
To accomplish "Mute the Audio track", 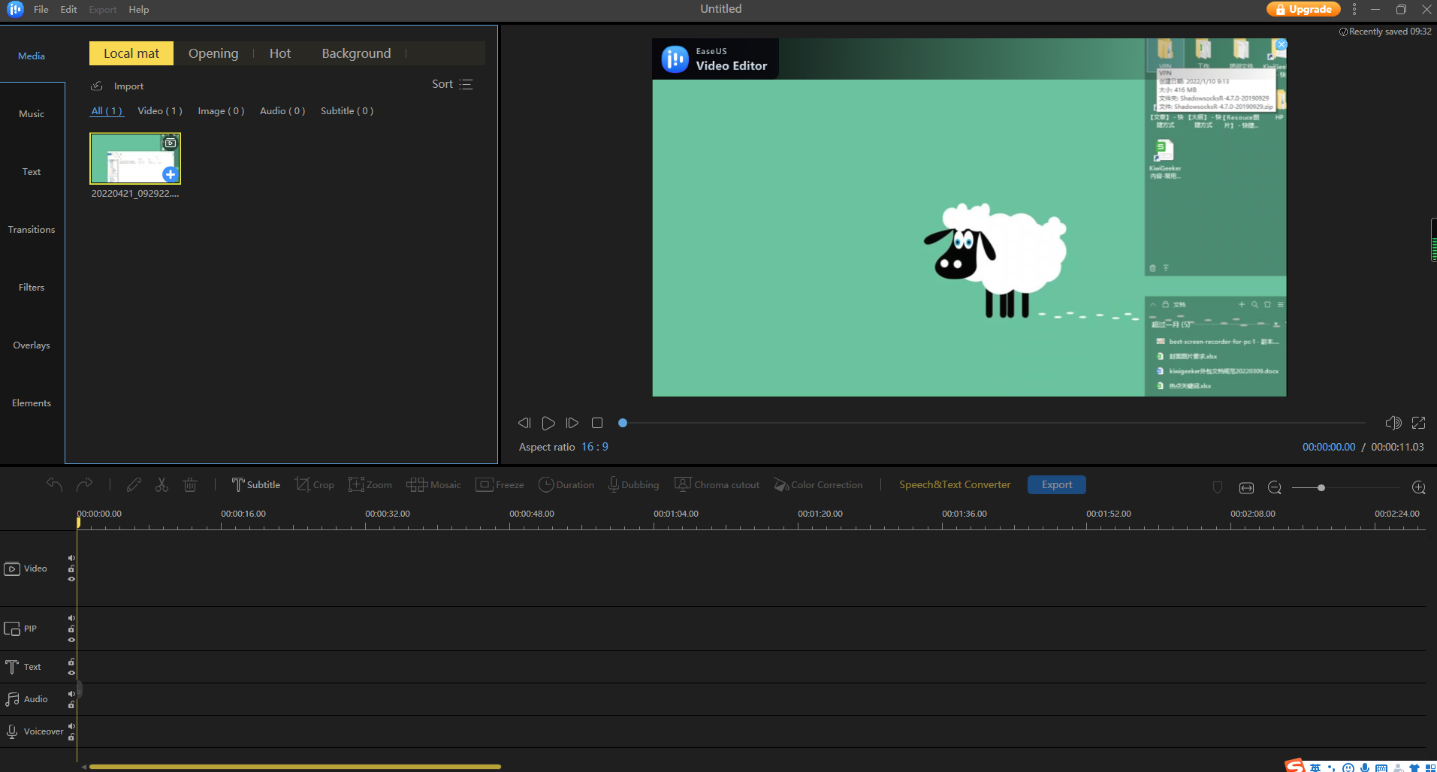I will pos(71,694).
